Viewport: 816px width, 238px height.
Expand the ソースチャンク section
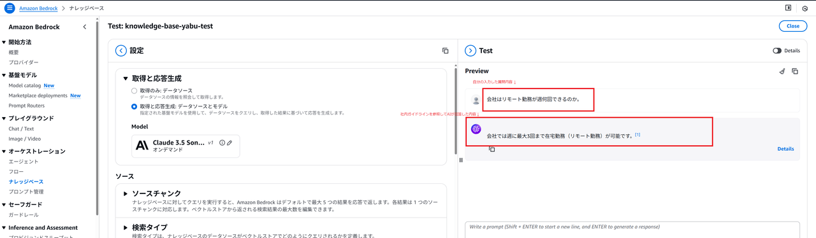126,193
